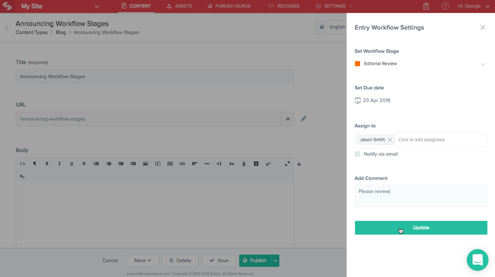The width and height of the screenshot is (495, 277).
Task: Save the entry
Action: [219, 260]
